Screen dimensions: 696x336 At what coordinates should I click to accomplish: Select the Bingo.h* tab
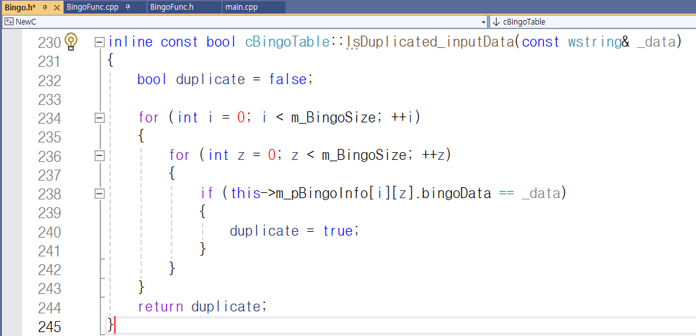tap(21, 8)
